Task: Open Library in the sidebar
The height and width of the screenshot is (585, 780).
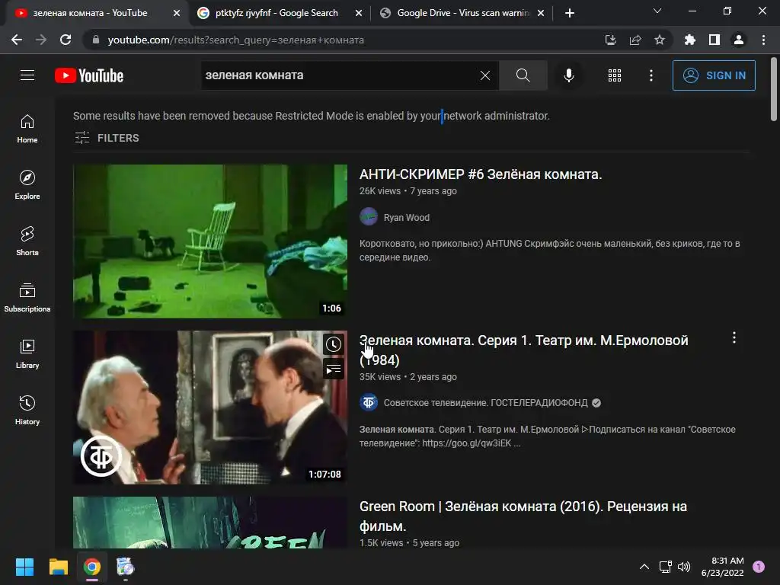Action: click(27, 354)
